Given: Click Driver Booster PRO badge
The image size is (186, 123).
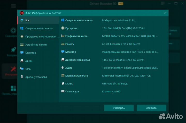Looking at the screenshot, I should coord(121,4).
